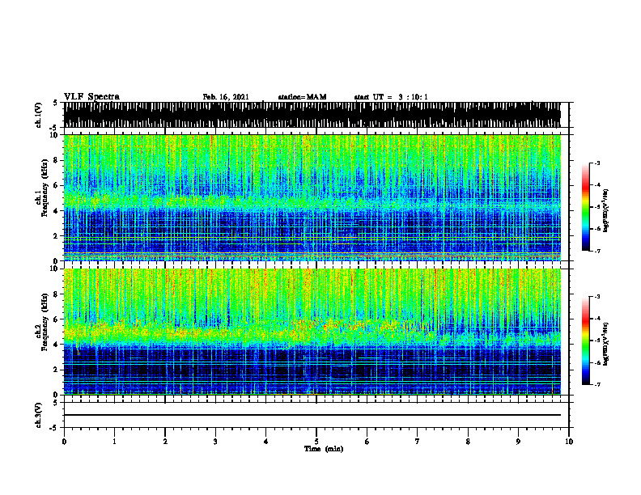This screenshot has height=495, width=641.
Task: Select the "Feb. 16, 2021" date text
Action: click(x=226, y=97)
